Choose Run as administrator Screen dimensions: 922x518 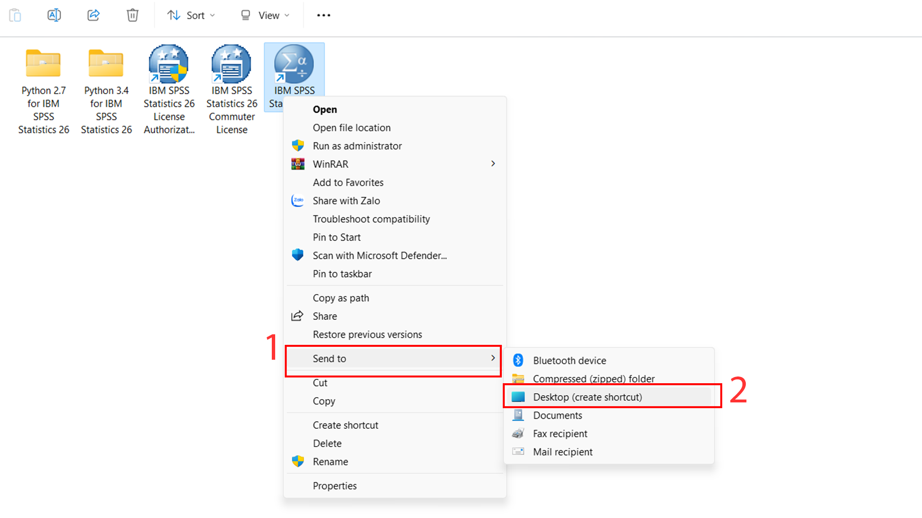394,146
